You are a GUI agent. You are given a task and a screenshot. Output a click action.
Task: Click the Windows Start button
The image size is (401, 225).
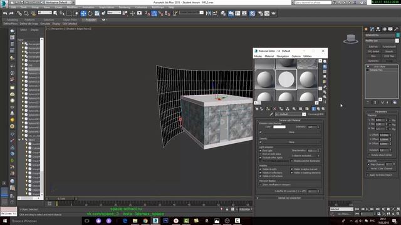[4, 221]
